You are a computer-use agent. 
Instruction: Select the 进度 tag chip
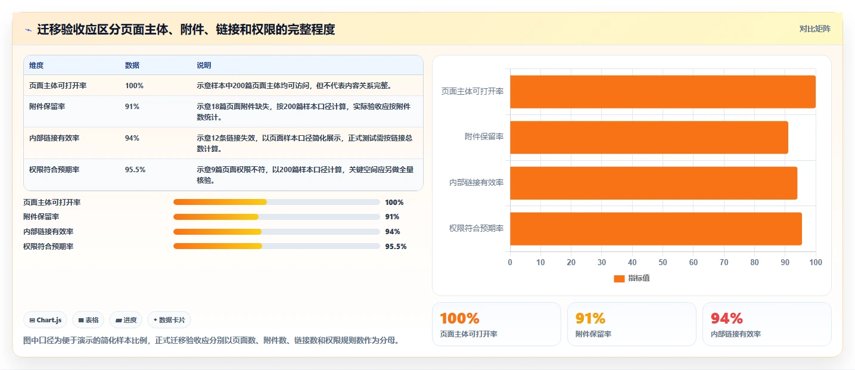click(x=126, y=320)
